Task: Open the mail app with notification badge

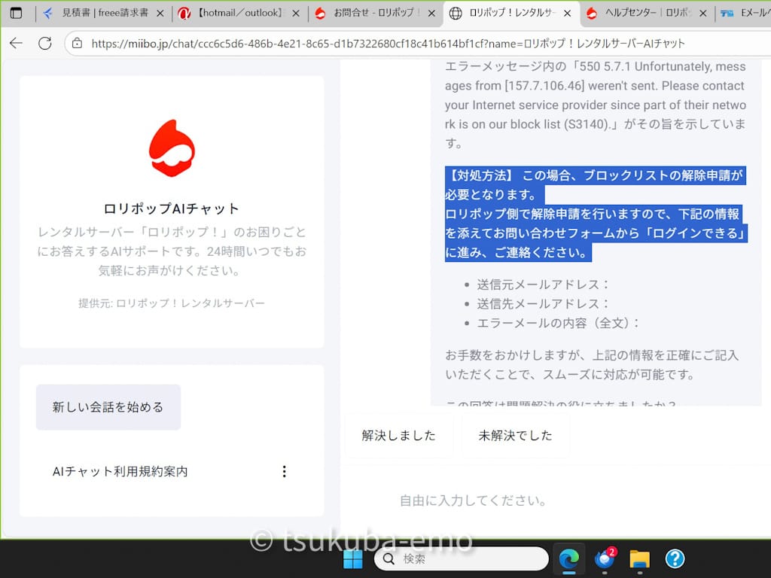Action: 604,558
